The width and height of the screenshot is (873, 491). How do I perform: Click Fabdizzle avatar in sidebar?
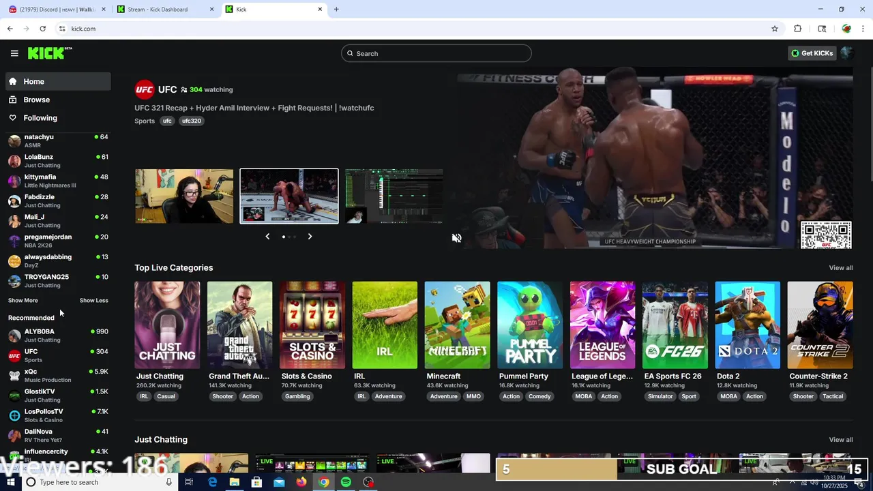coord(14,201)
